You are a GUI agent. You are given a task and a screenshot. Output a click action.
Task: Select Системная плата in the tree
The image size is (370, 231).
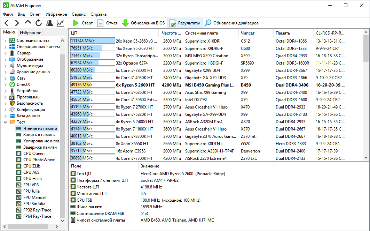coord(33,40)
